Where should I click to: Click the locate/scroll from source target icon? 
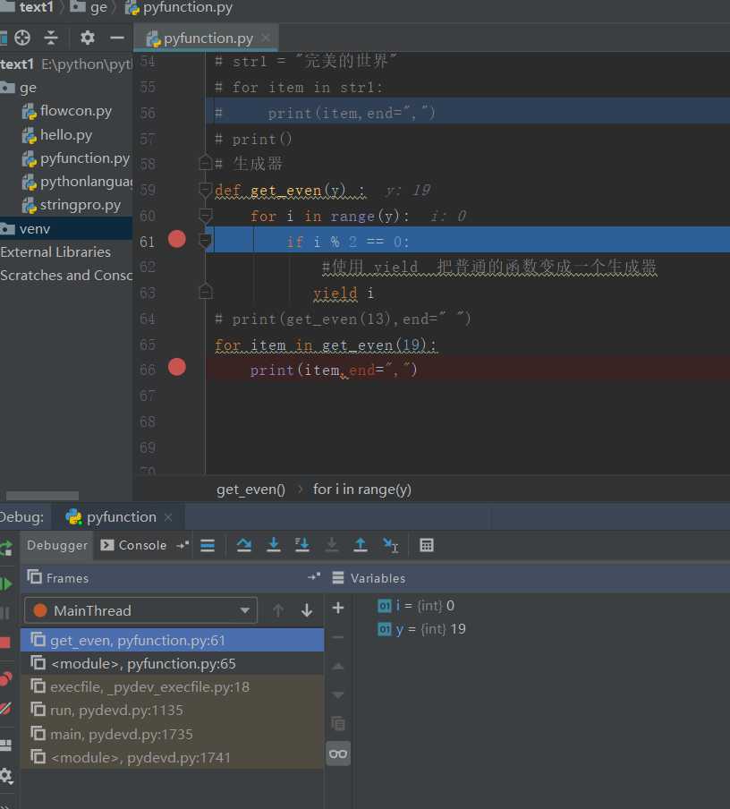tap(22, 38)
